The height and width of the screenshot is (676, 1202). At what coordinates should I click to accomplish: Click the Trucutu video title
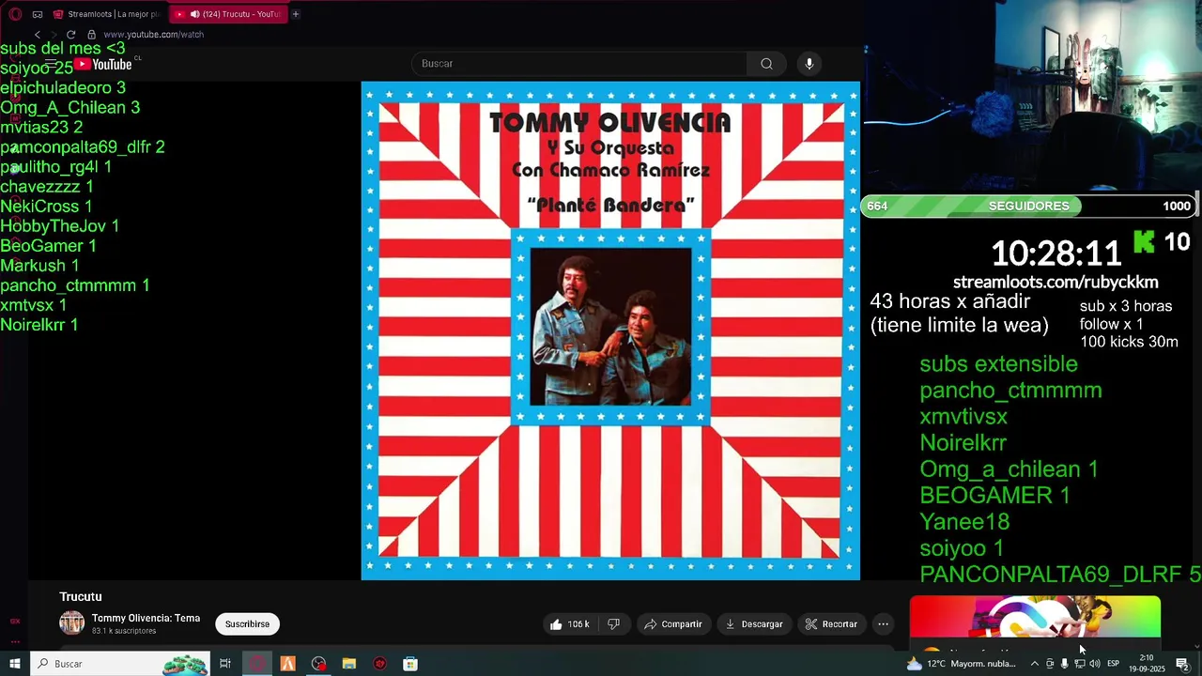(x=81, y=596)
